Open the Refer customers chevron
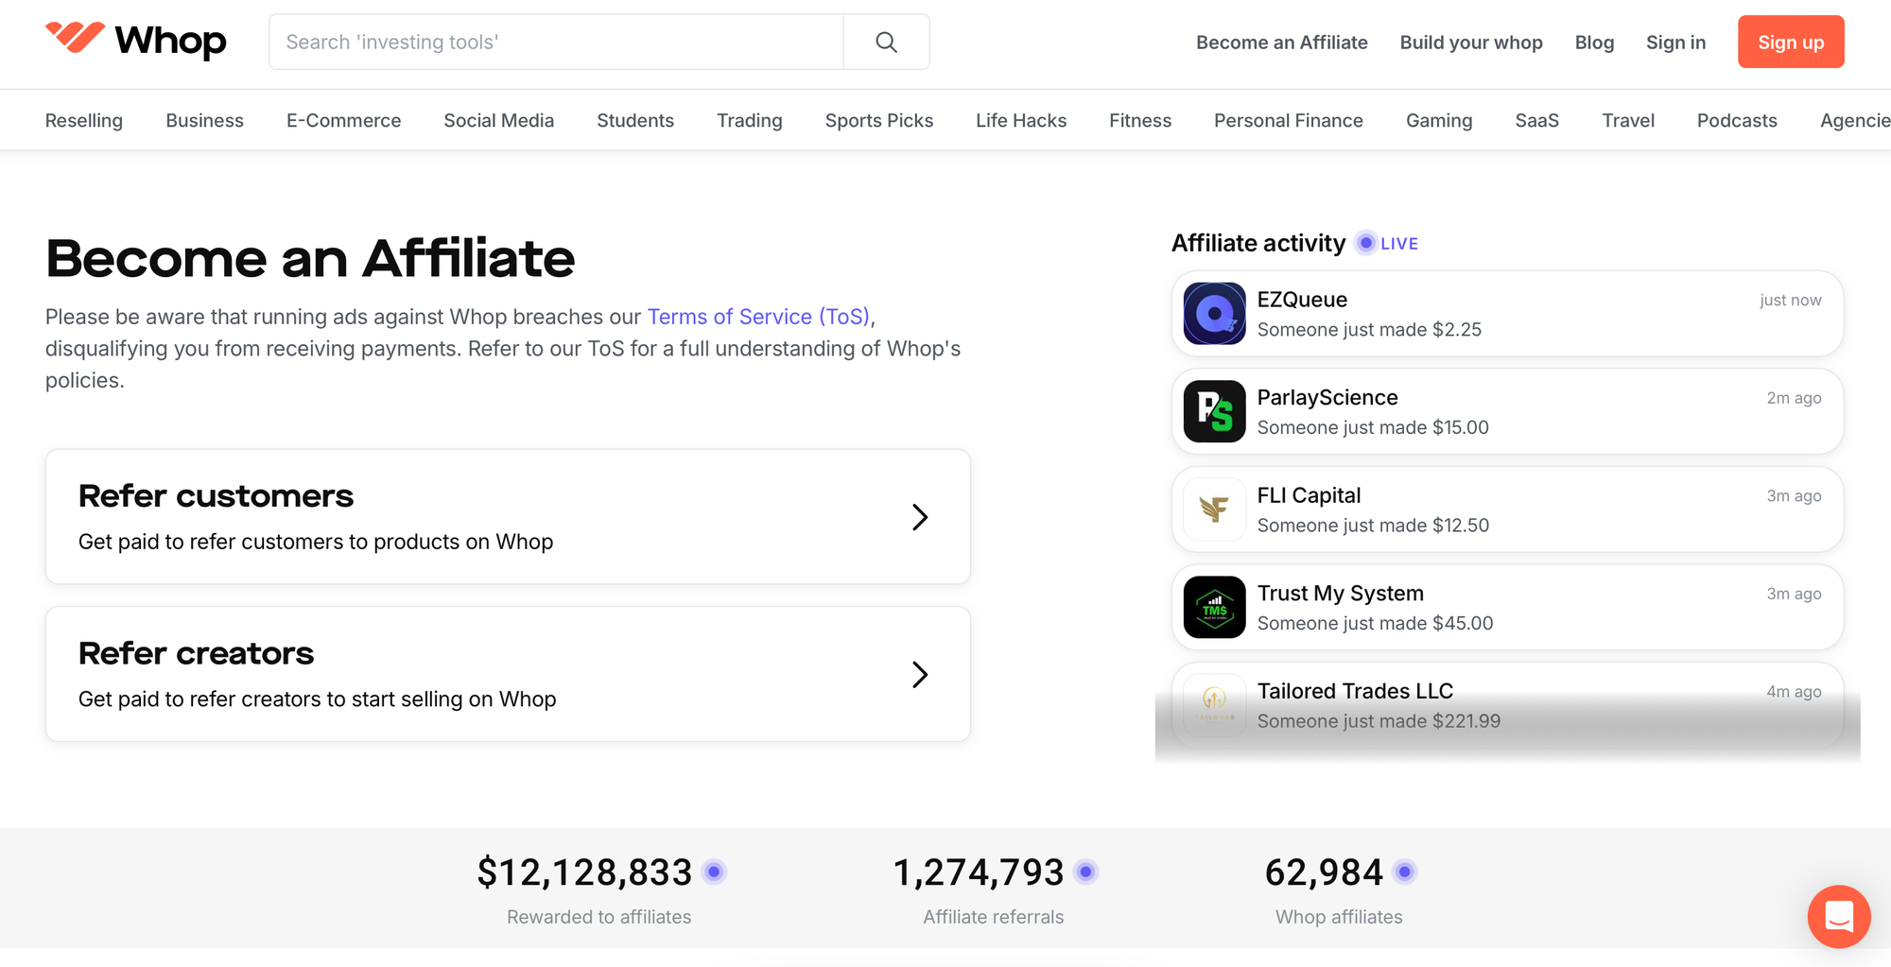The height and width of the screenshot is (967, 1891). [x=919, y=517]
